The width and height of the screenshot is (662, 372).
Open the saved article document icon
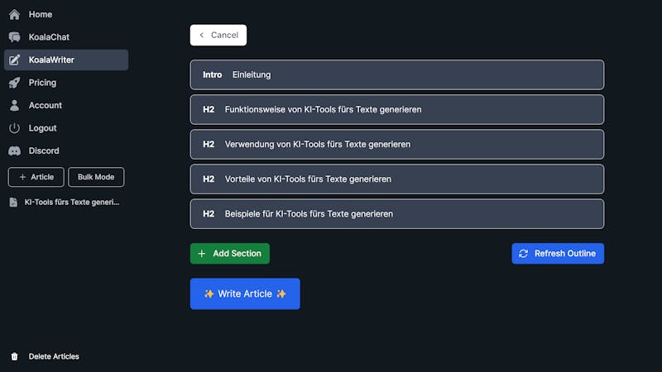(13, 203)
